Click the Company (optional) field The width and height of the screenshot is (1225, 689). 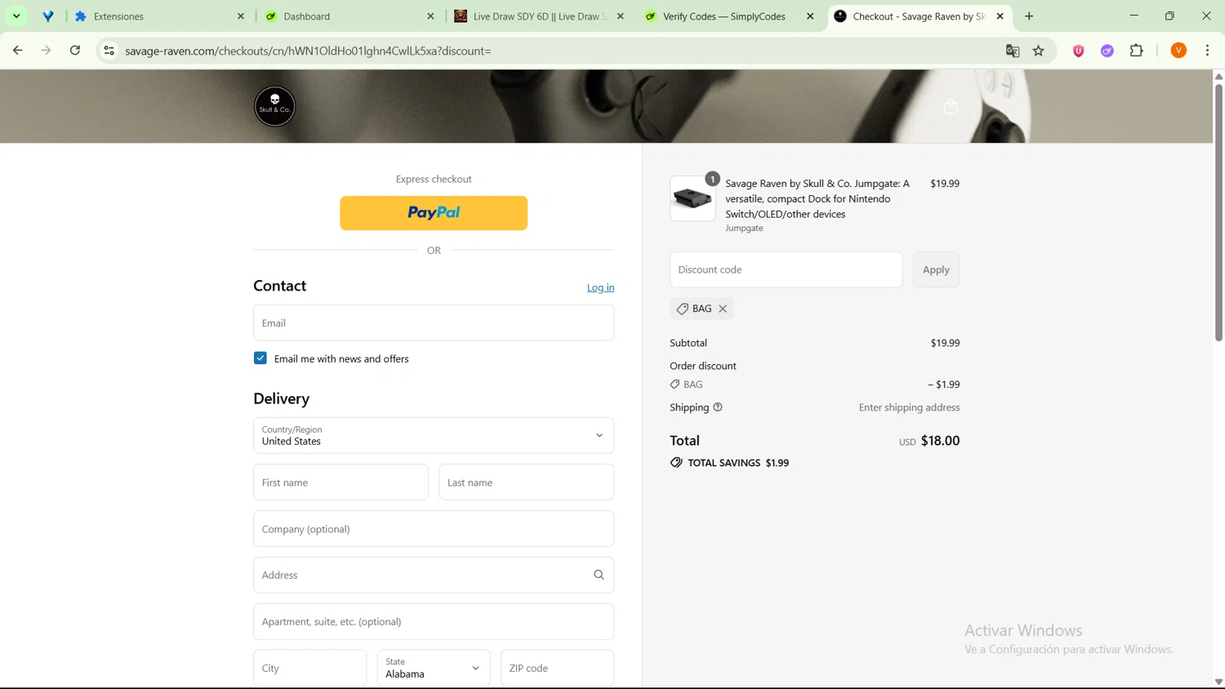pyautogui.click(x=434, y=528)
